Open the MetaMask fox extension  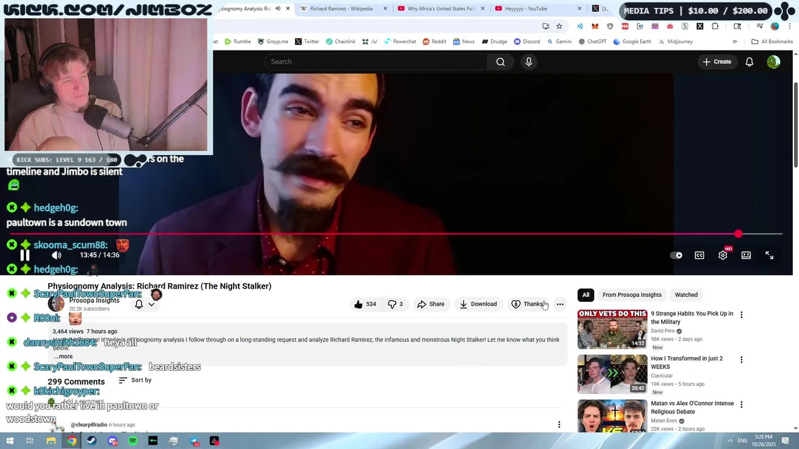click(x=595, y=26)
